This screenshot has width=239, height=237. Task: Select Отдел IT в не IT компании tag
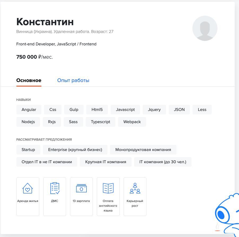point(47,162)
